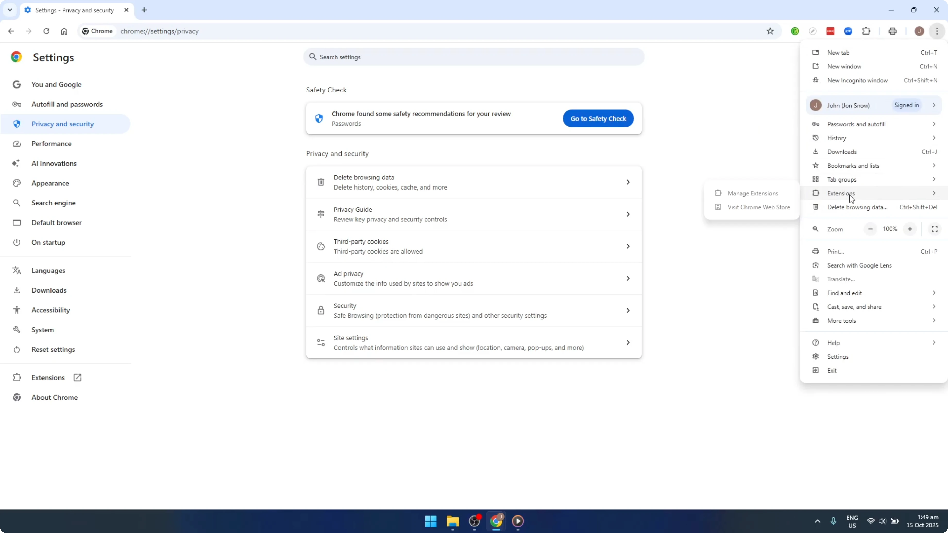This screenshot has width=948, height=533.
Task: Expand More tools submenu
Action: pyautogui.click(x=874, y=321)
